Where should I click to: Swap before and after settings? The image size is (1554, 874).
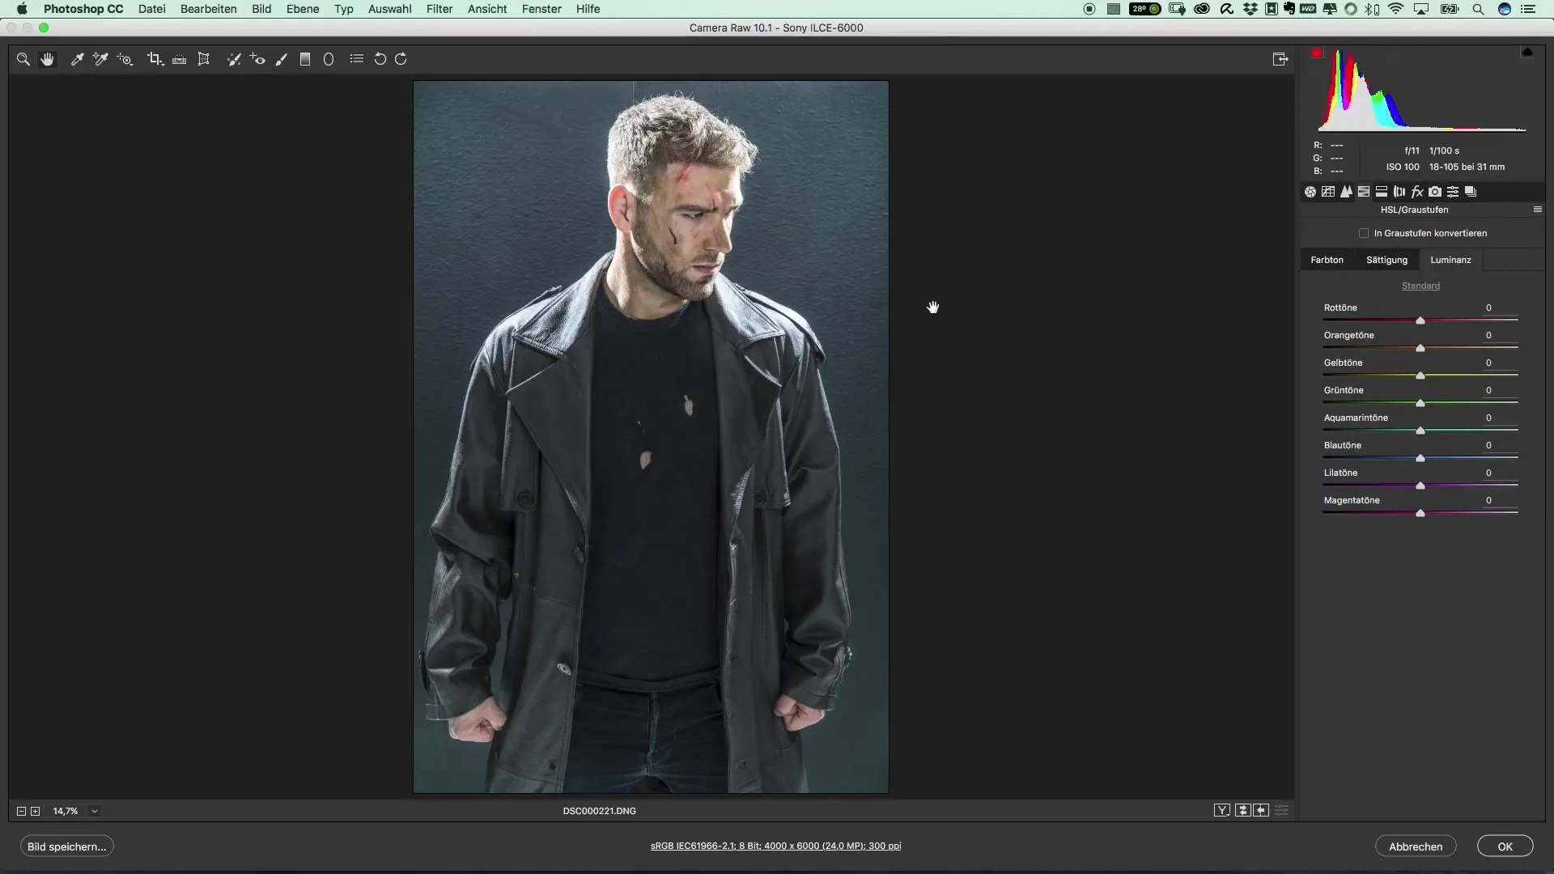point(1242,810)
